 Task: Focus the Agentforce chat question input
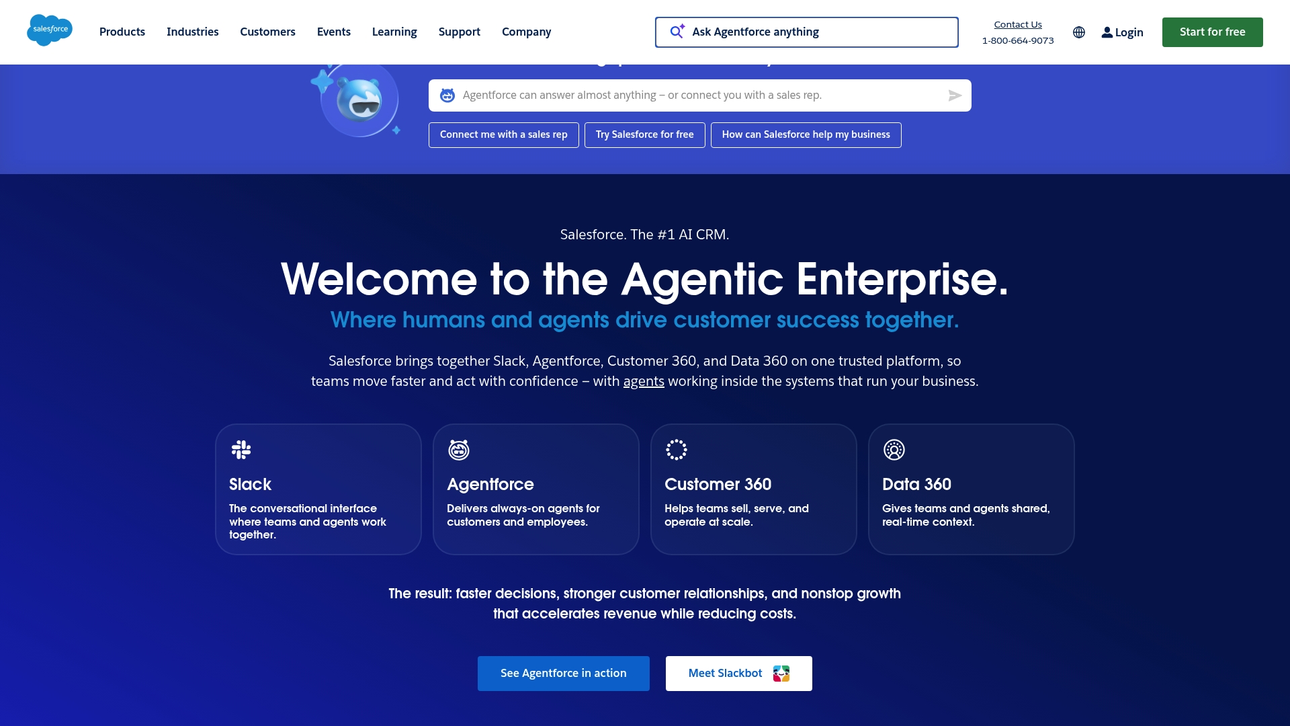(x=700, y=95)
